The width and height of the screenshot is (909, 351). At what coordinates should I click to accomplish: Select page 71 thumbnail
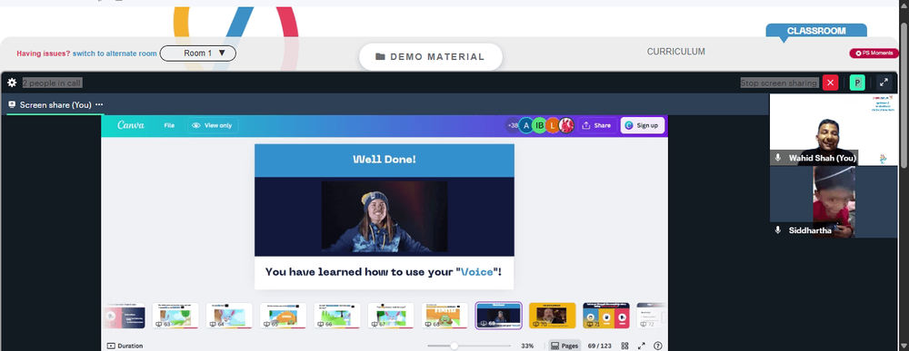click(606, 316)
